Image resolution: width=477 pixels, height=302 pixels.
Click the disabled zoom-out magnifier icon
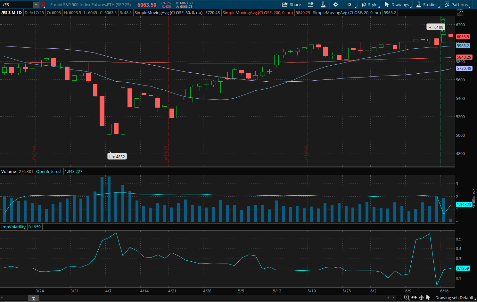point(399,298)
